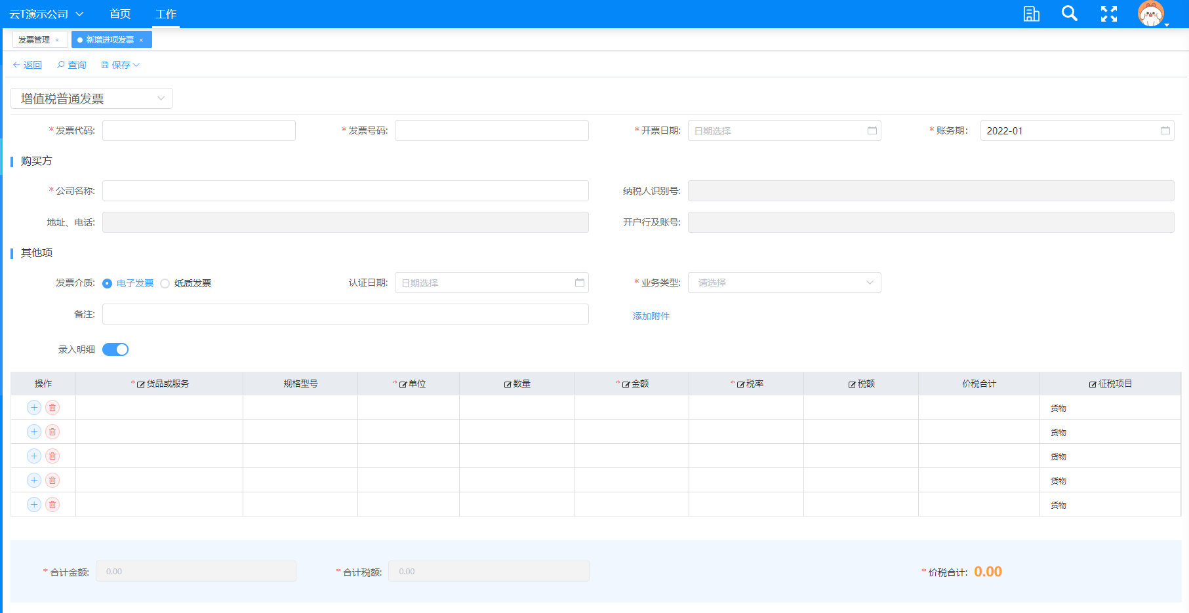
Task: Toggle fullscreen mode icon in header
Action: [1109, 14]
